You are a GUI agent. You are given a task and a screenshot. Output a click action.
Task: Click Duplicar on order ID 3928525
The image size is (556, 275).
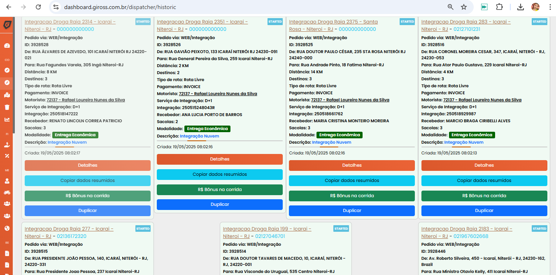pyautogui.click(x=352, y=210)
